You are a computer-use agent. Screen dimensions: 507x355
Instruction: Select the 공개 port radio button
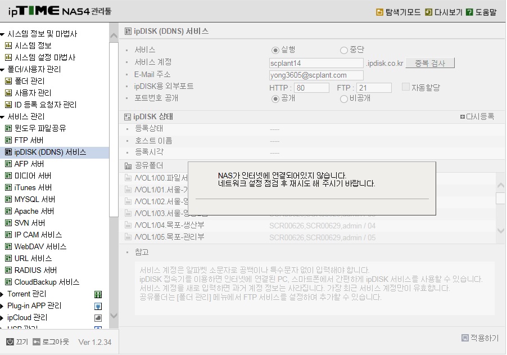coord(275,98)
